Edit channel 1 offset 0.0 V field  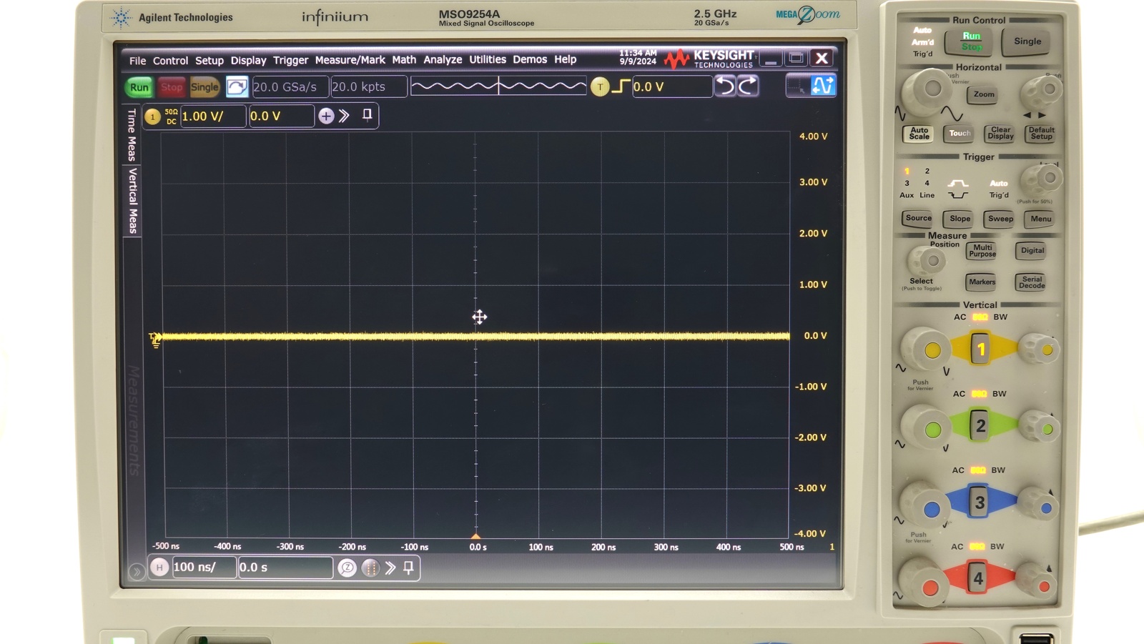click(281, 116)
